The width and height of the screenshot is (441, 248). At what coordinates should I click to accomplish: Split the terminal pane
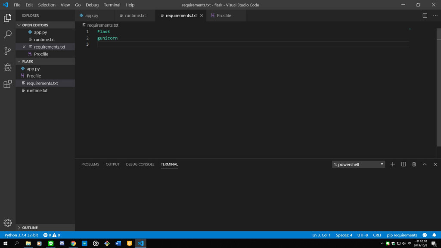click(x=404, y=164)
